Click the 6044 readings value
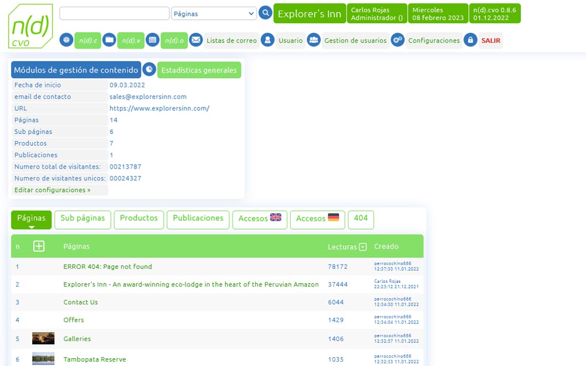The height and width of the screenshot is (366, 586). coord(336,302)
